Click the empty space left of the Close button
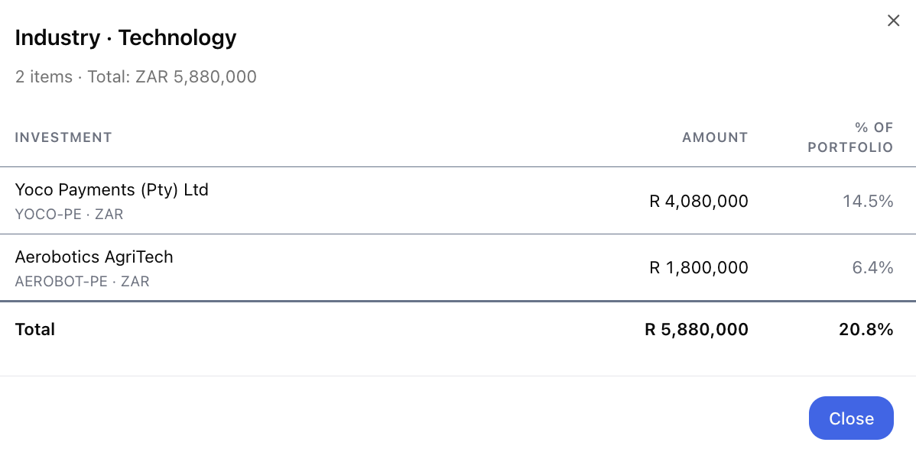This screenshot has width=916, height=452. pos(403,418)
